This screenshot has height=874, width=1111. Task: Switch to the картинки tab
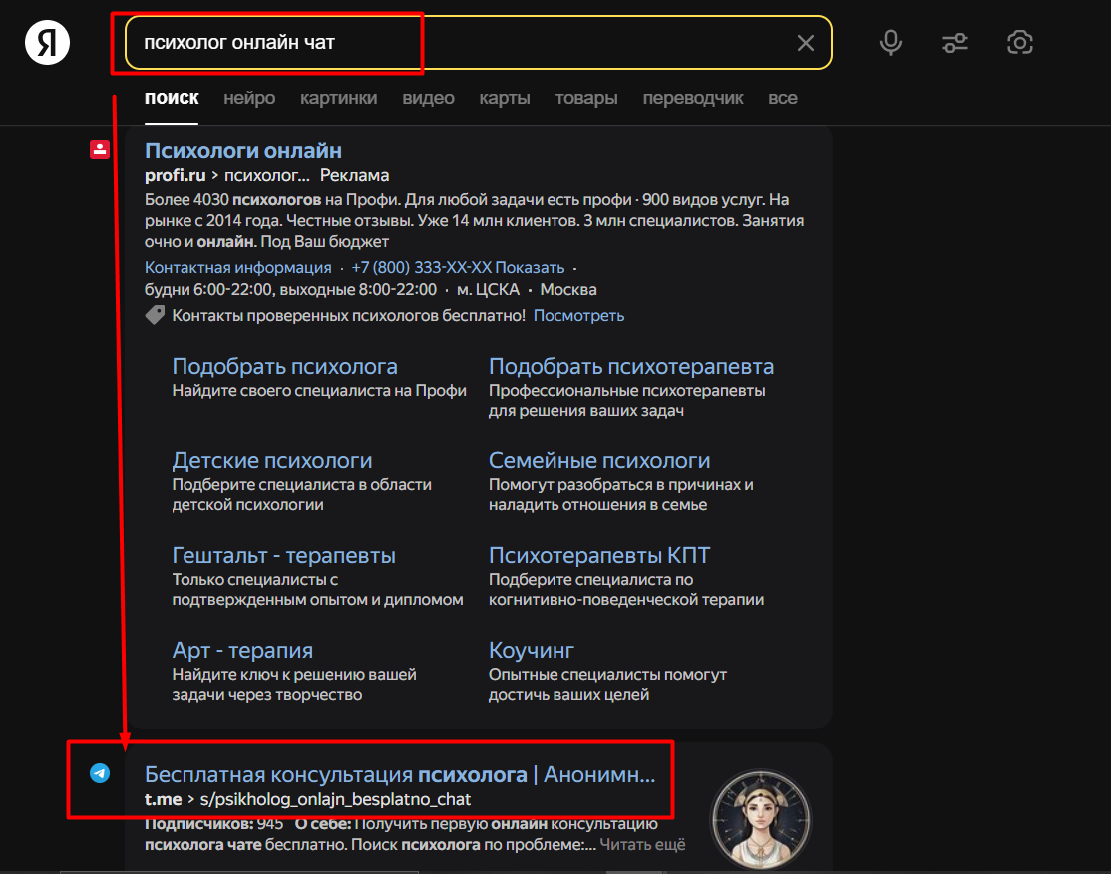[x=338, y=98]
